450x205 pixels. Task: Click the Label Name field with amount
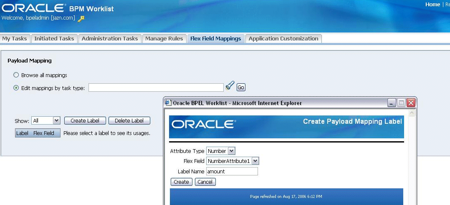[x=232, y=172]
